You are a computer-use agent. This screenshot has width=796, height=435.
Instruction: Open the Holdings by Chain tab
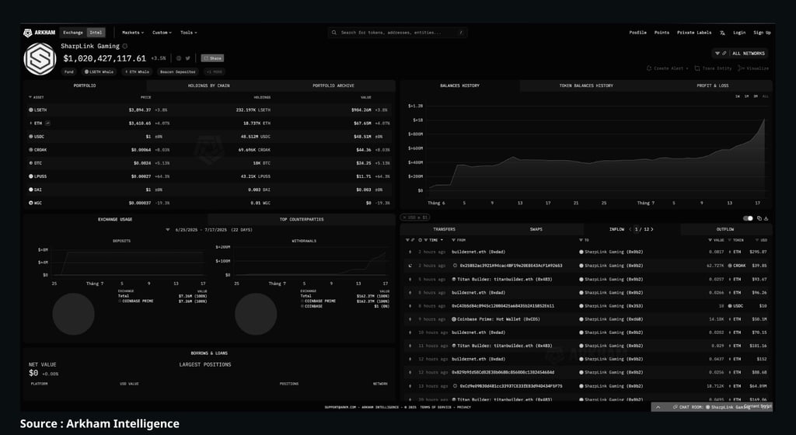(208, 85)
